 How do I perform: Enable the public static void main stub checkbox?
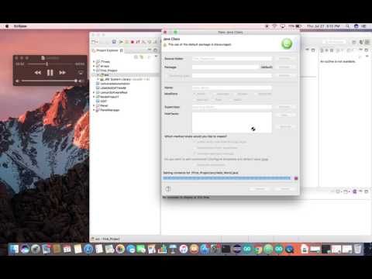click(x=195, y=142)
